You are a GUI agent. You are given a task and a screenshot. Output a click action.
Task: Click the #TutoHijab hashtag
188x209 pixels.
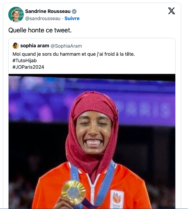25,61
